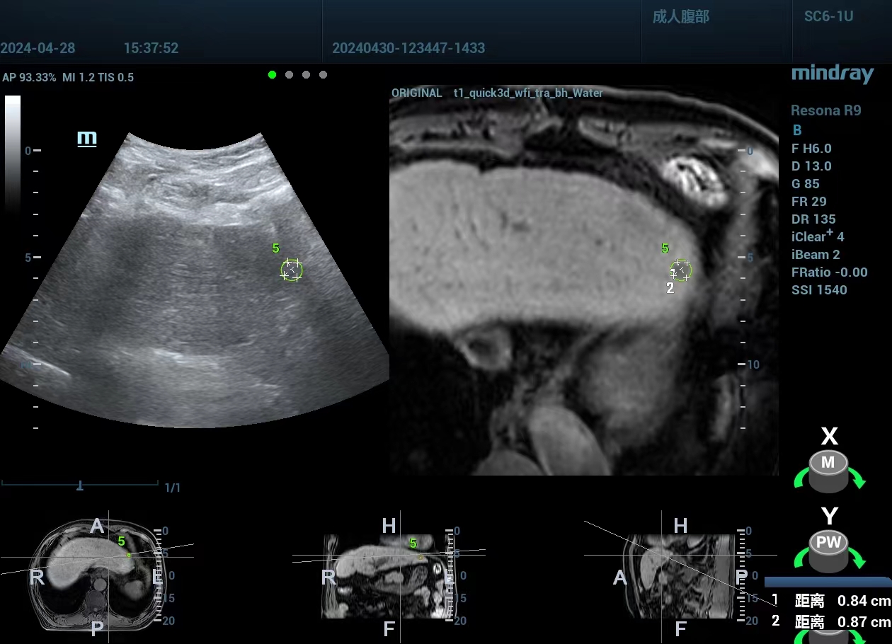Open the coronal MRI plane thumbnail
The image size is (892, 644).
pyautogui.click(x=388, y=575)
